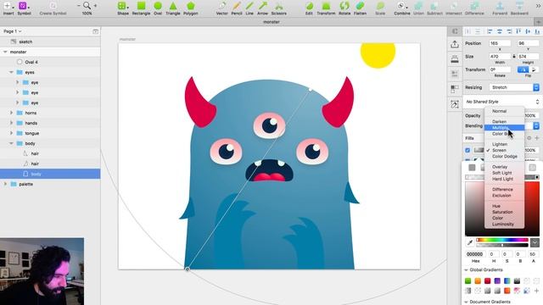
Task: Select the red global gradient swatch
Action: point(487,280)
